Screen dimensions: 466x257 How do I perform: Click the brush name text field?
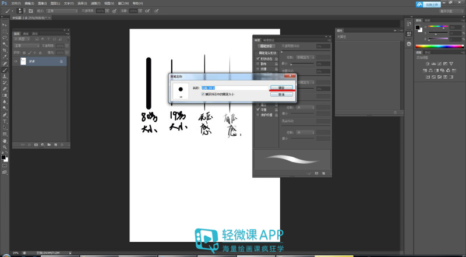pyautogui.click(x=234, y=87)
